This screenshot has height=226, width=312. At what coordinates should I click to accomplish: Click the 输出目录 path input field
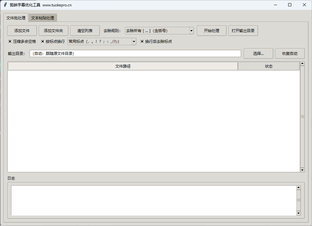[135, 54]
